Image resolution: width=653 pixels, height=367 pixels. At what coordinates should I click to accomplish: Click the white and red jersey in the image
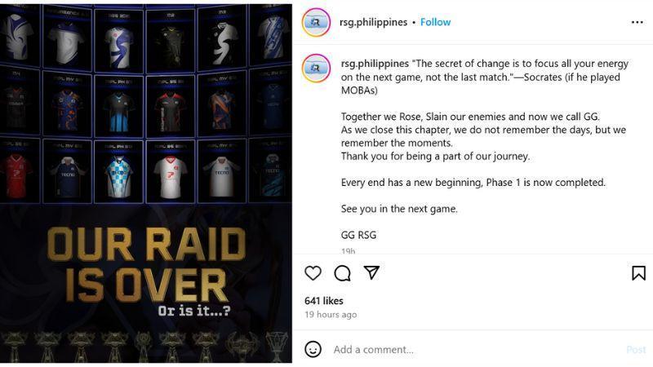[x=171, y=176]
